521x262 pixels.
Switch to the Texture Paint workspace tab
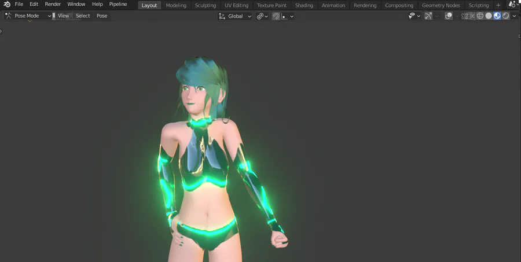[x=271, y=5]
